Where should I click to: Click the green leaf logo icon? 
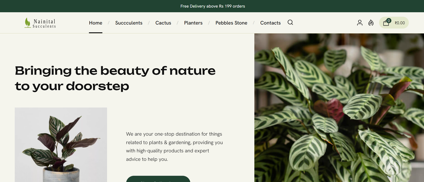(28, 23)
